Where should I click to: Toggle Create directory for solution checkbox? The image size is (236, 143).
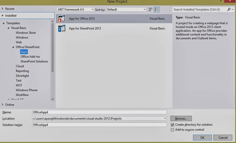tap(172, 125)
